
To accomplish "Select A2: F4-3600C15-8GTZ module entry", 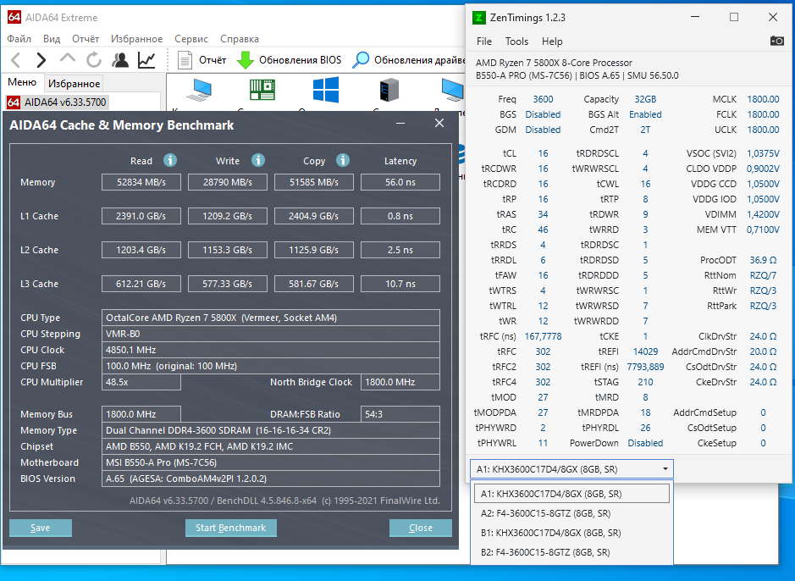I will click(x=571, y=513).
